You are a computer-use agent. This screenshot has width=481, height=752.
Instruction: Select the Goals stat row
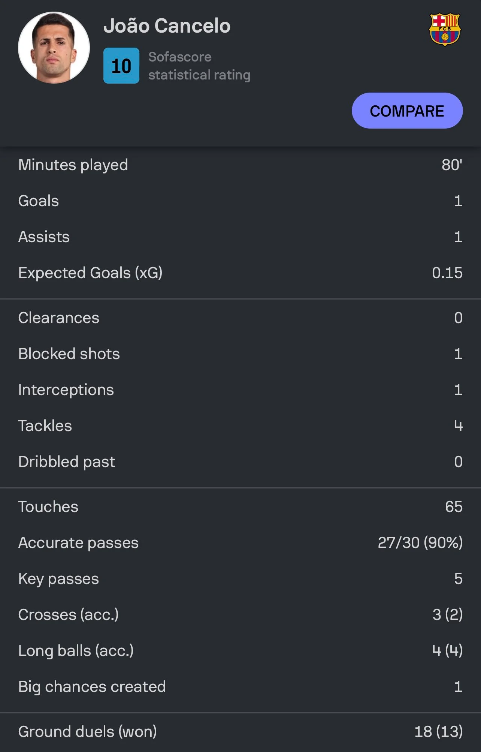pos(240,201)
